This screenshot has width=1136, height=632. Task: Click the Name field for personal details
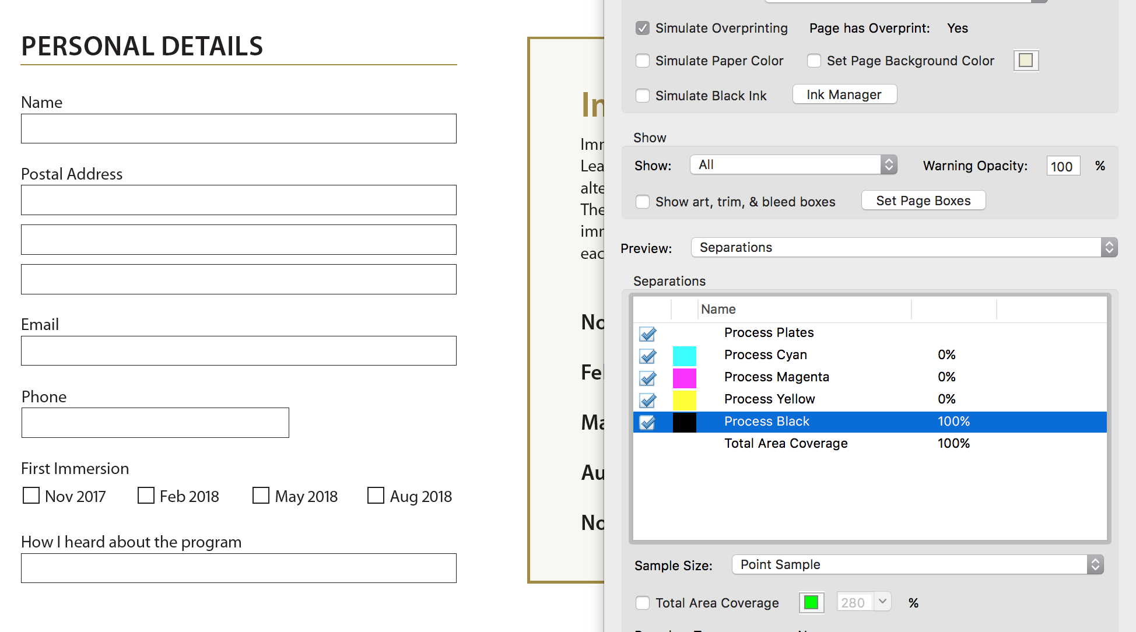[240, 128]
